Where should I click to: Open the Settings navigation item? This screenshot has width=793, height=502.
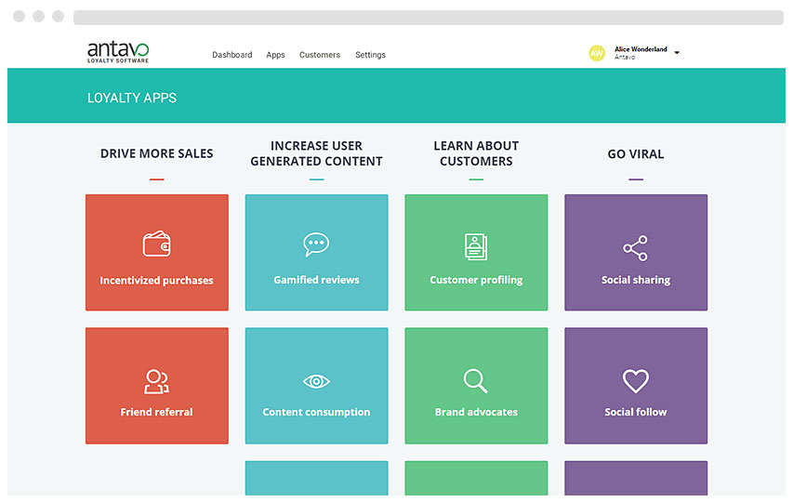pyautogui.click(x=370, y=55)
